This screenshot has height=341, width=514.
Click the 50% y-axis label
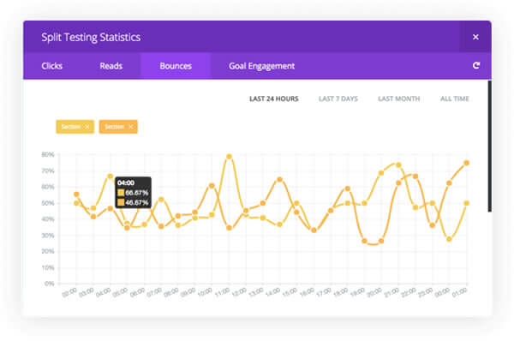tap(47, 203)
